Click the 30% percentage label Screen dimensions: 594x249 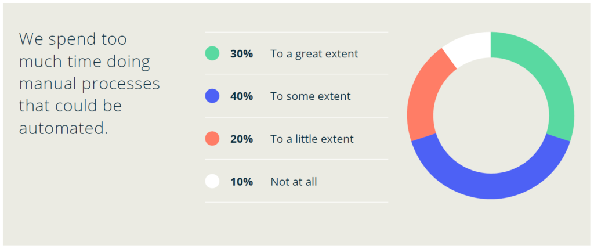click(241, 54)
